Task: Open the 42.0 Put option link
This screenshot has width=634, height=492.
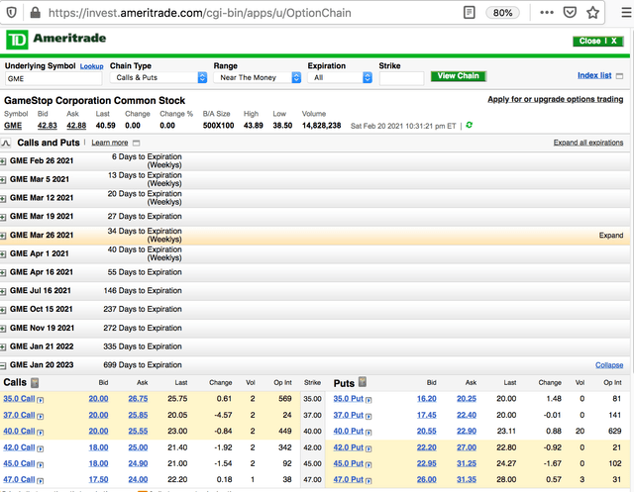Action: [348, 447]
